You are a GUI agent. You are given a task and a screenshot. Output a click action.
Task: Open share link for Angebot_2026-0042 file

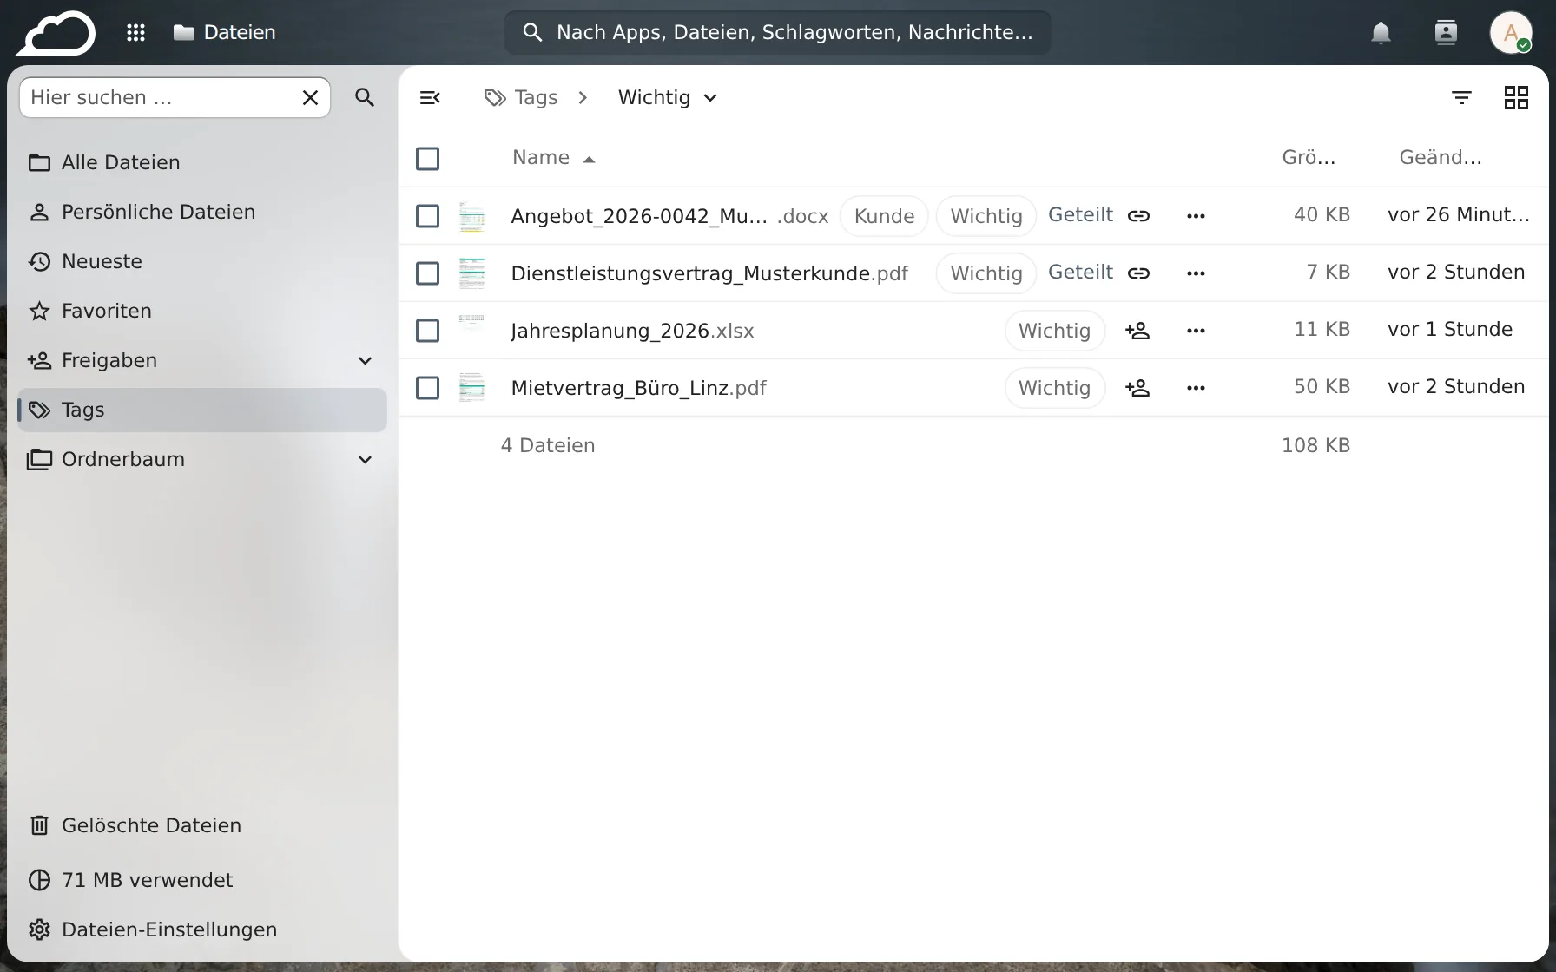pyautogui.click(x=1138, y=216)
